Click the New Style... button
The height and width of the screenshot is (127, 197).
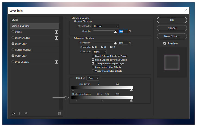click(x=172, y=36)
